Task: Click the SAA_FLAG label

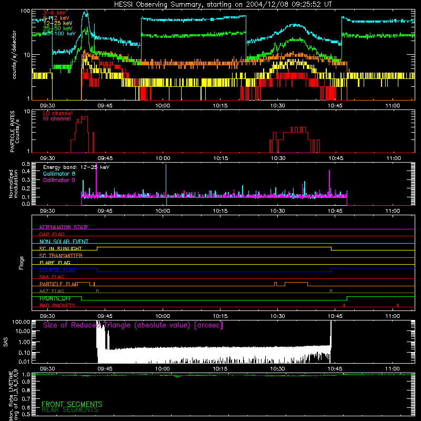Action: pos(52,277)
